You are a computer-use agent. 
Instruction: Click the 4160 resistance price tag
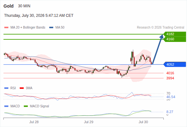tap(175, 39)
